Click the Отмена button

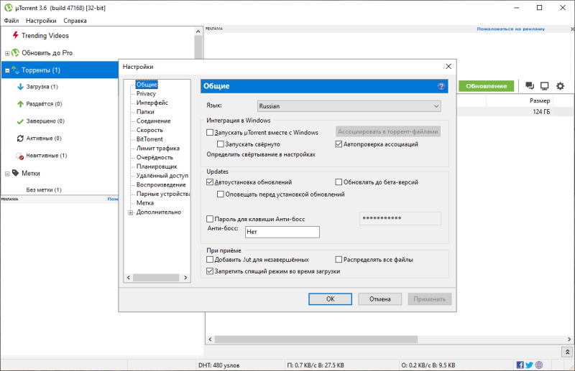(379, 299)
